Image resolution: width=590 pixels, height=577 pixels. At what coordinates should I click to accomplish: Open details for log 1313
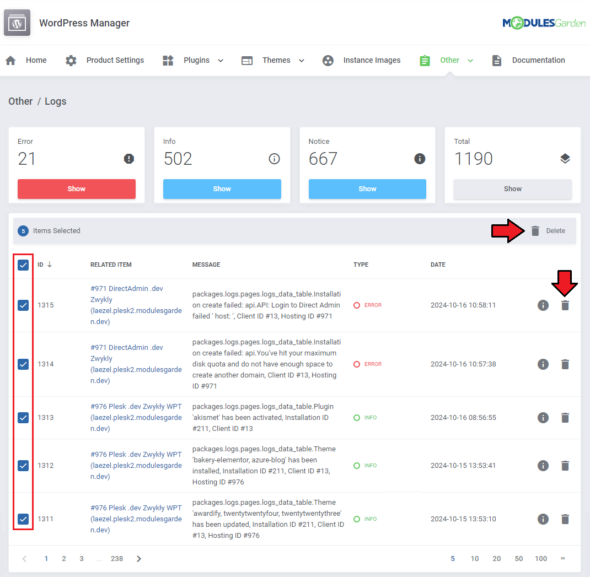(543, 418)
